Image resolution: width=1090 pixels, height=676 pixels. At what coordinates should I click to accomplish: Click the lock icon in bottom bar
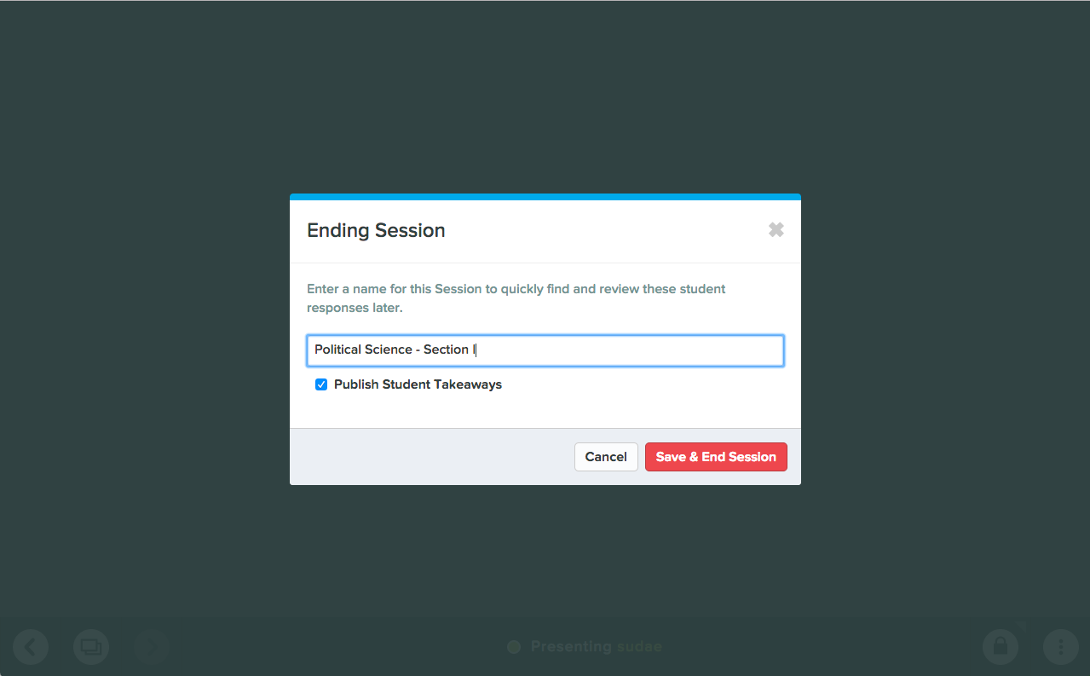coord(1001,647)
